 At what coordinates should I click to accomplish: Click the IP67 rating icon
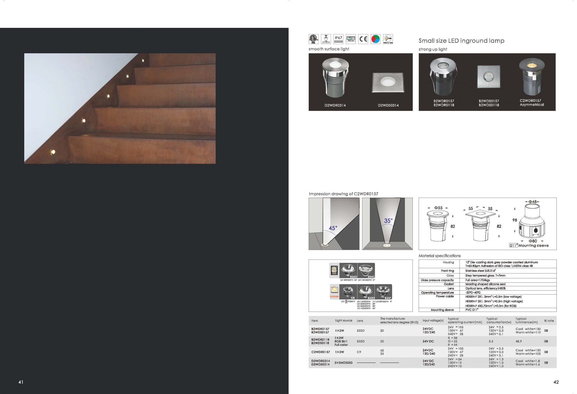338,39
